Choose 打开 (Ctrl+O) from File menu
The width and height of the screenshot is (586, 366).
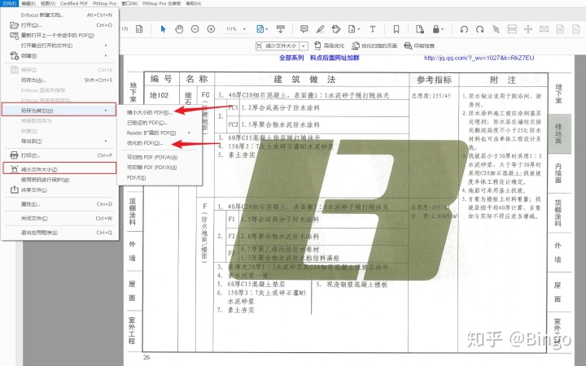pyautogui.click(x=61, y=25)
